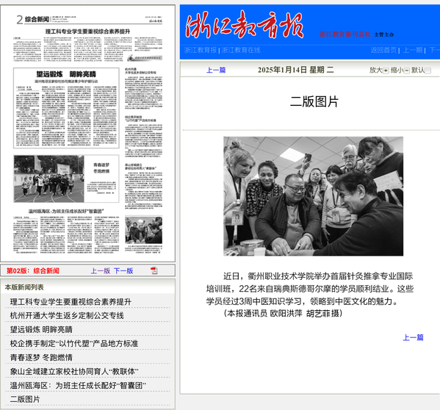Click 上一篇 link below the photo credit
Image resolution: width=440 pixels, height=410 pixels.
pos(413,337)
